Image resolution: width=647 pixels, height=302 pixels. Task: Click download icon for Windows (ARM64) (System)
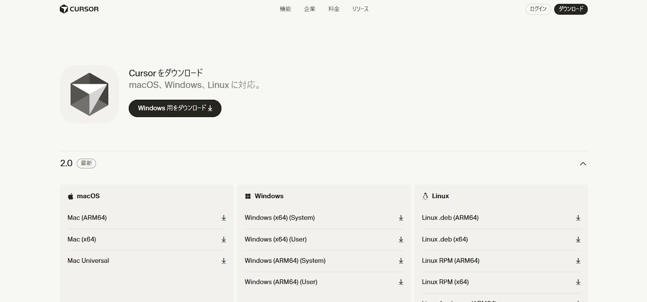[x=401, y=261]
